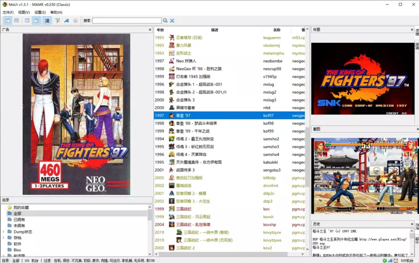The width and height of the screenshot is (419, 263).
Task: Expand the Dump状态 folder tree node
Action: 3,232
